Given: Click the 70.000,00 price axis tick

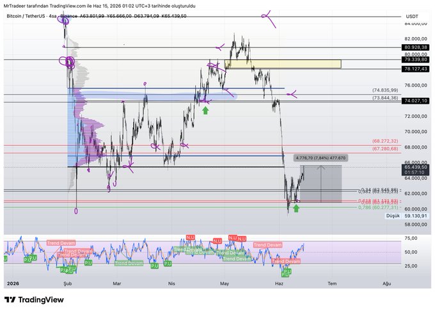Looking at the screenshot, I should tap(416, 131).
